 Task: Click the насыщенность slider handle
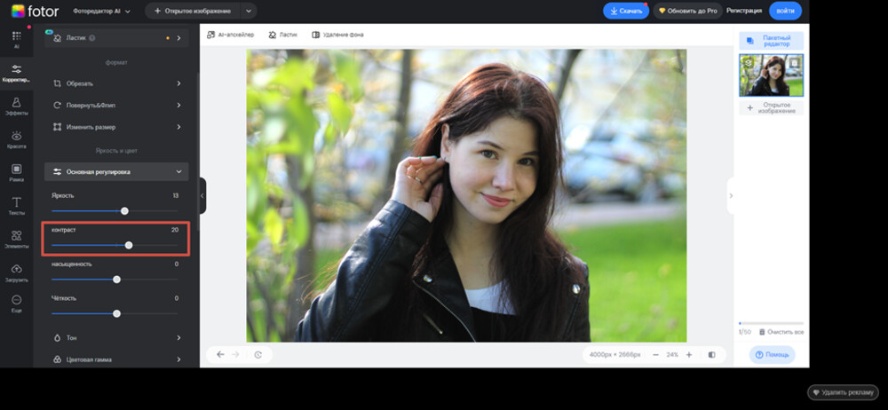tap(116, 280)
